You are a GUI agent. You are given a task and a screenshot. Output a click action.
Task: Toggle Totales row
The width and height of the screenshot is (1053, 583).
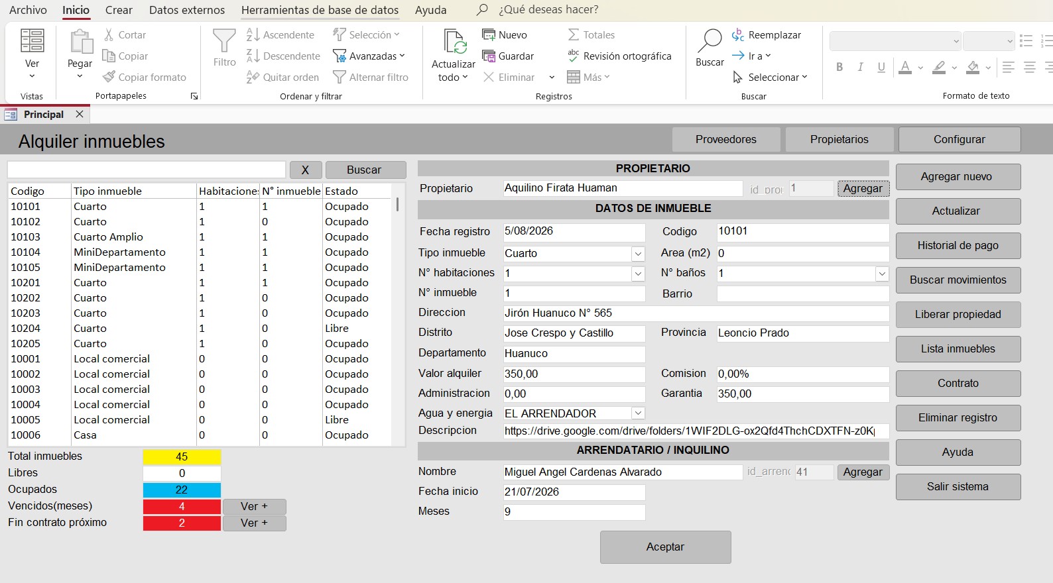pos(591,35)
